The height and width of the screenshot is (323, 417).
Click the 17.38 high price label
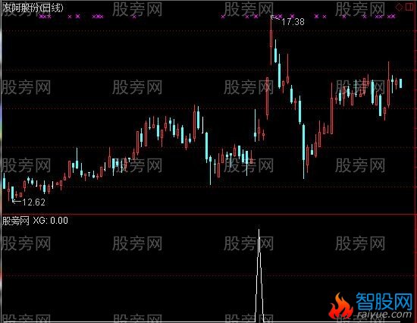[x=293, y=22]
